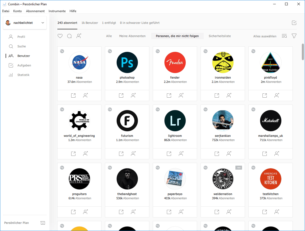Screen dimensions: 305x231
Task: Click the comment bubble filter icon
Action: tap(69, 36)
